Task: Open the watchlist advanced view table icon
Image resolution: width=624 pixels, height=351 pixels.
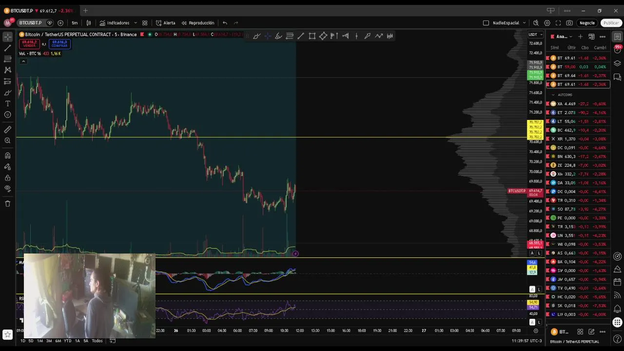Action: click(x=591, y=37)
